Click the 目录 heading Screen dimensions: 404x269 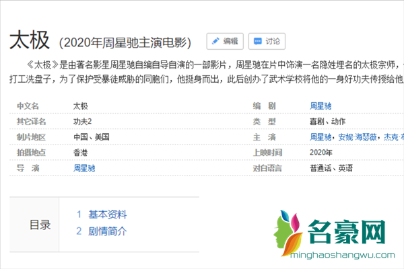(x=40, y=225)
